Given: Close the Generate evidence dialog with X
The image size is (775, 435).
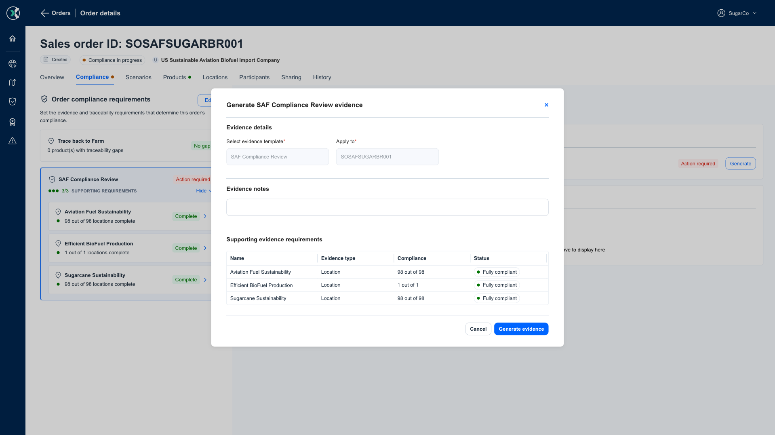Looking at the screenshot, I should (x=546, y=105).
